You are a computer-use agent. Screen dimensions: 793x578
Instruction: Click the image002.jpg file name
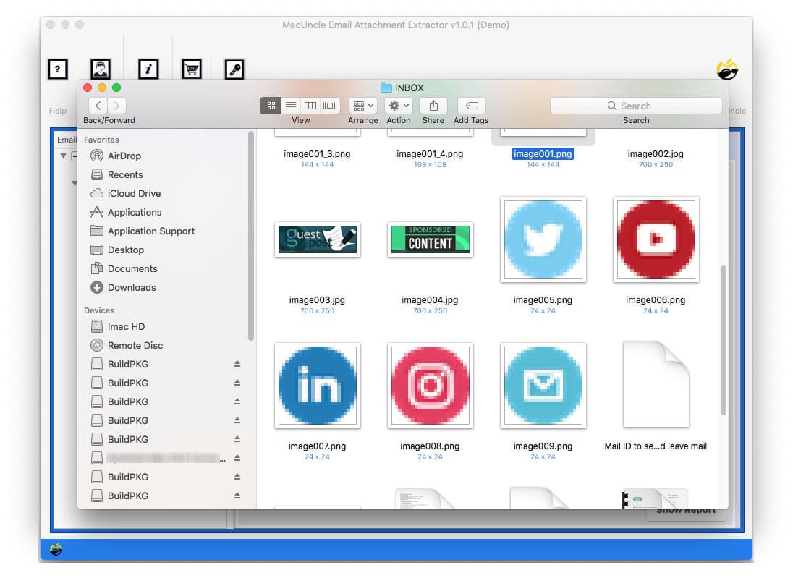[656, 154]
